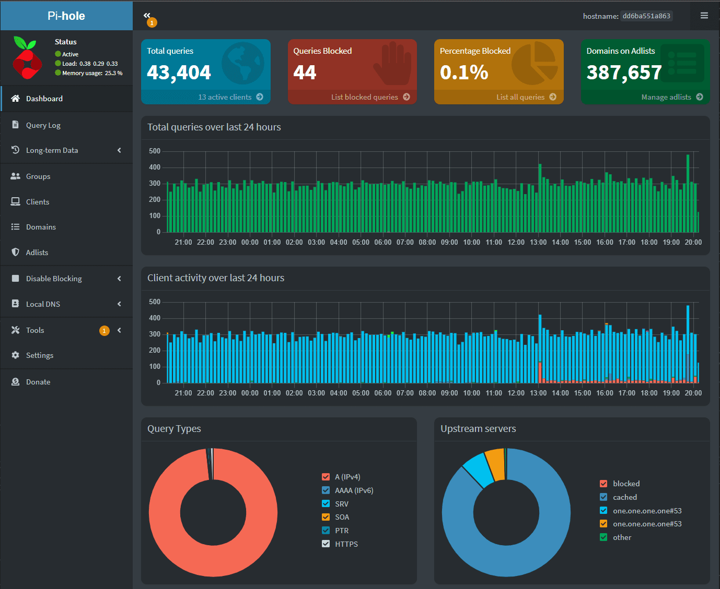Click the Manage adlists link

click(x=666, y=97)
